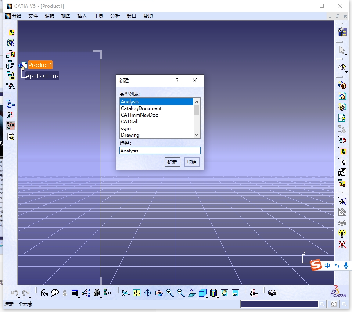Click the power input field in status bar
The height and width of the screenshot is (312, 352).
pyautogui.click(x=279, y=304)
